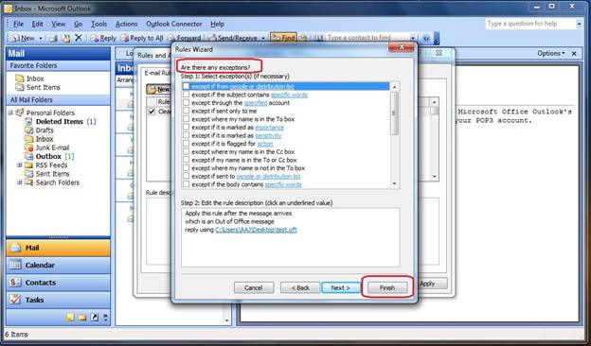The width and height of the screenshot is (591, 346).
Task: Click in 'Type a question for help' box
Action: 530,24
